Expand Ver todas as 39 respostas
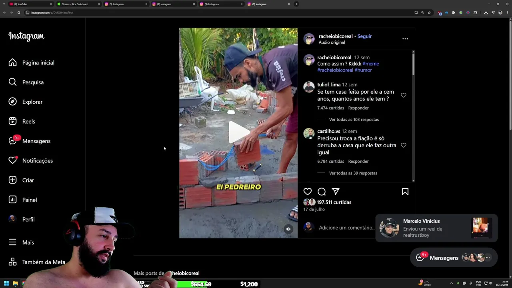 click(x=353, y=173)
